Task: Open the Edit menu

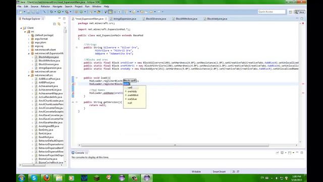Action: coord(26,7)
